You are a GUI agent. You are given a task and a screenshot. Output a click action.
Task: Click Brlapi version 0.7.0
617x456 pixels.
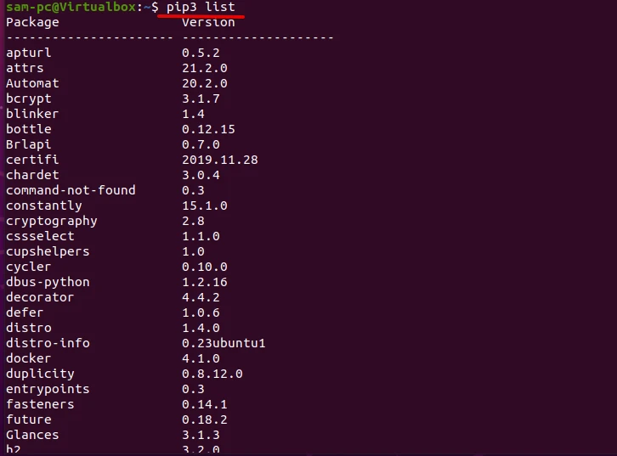point(201,144)
